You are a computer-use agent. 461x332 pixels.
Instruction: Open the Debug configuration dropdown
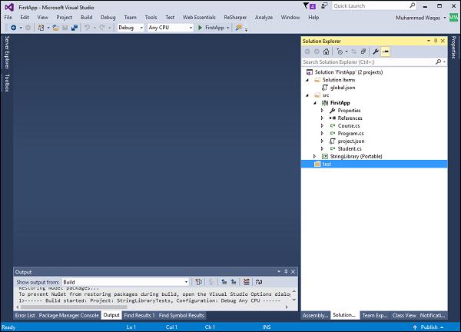pyautogui.click(x=131, y=28)
